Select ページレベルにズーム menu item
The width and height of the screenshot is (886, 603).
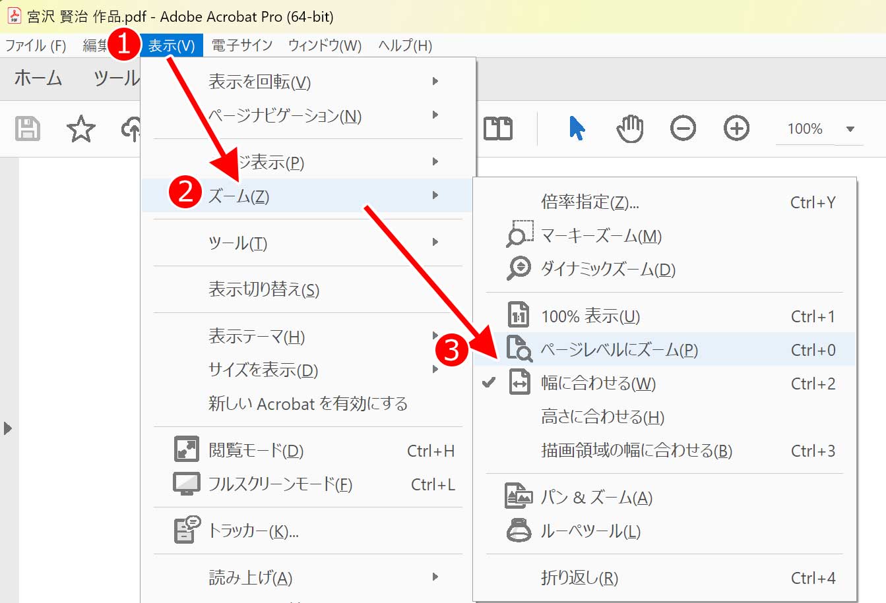tap(664, 349)
